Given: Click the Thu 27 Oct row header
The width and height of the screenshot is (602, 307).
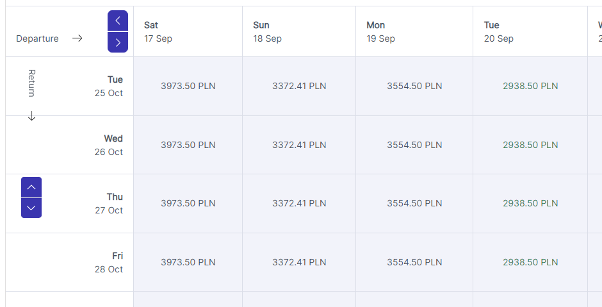Looking at the screenshot, I should (x=109, y=203).
